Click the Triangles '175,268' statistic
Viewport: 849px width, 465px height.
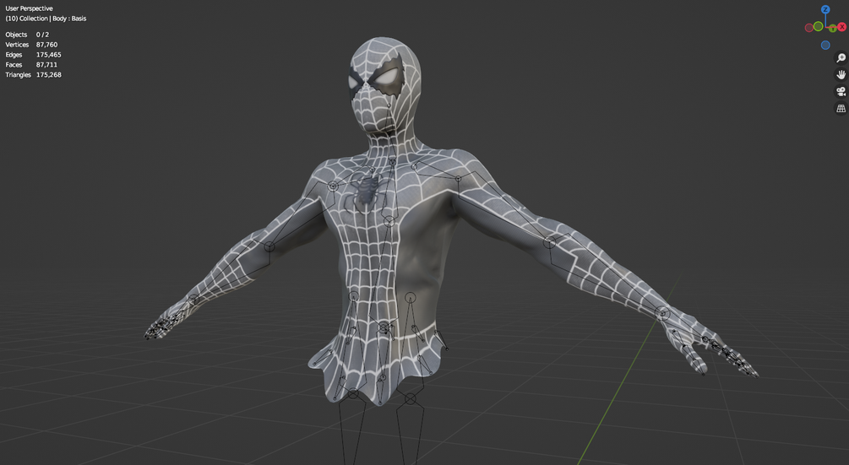(49, 74)
